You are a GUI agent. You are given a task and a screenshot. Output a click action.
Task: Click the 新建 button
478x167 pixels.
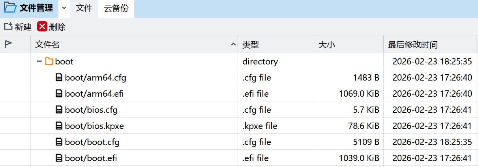pyautogui.click(x=18, y=27)
